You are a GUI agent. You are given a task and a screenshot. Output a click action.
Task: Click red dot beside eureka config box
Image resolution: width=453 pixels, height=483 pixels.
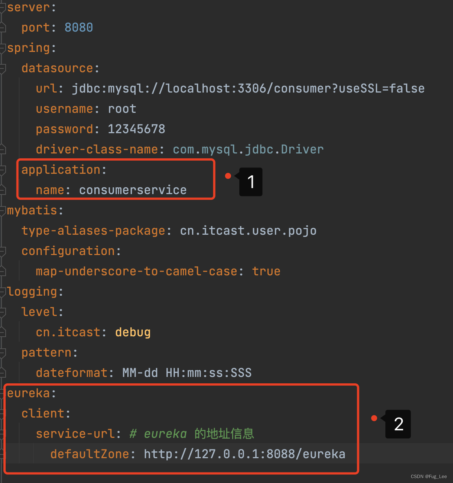point(374,418)
